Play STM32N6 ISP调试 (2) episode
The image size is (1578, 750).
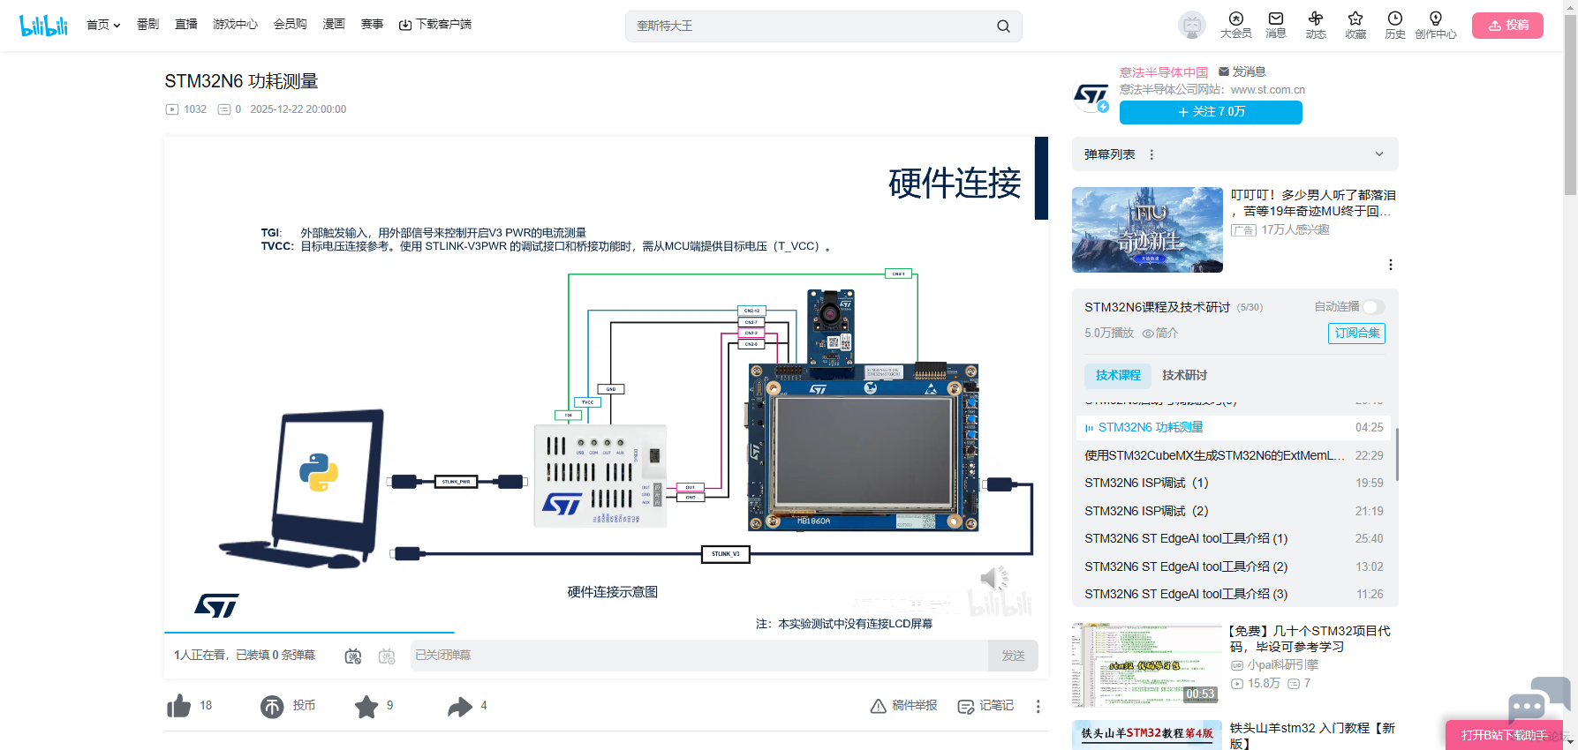(1234, 511)
